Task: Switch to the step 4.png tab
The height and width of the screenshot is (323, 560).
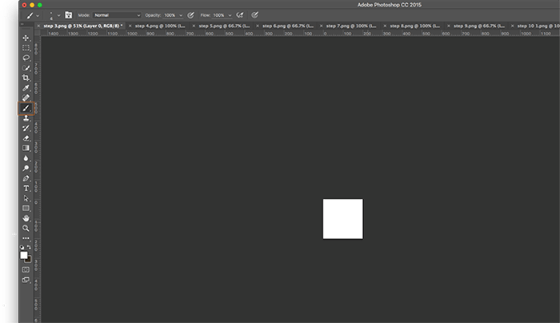Action: (160, 26)
